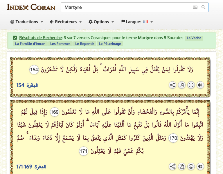Select the Le Repentir sourate tag

click(x=84, y=44)
